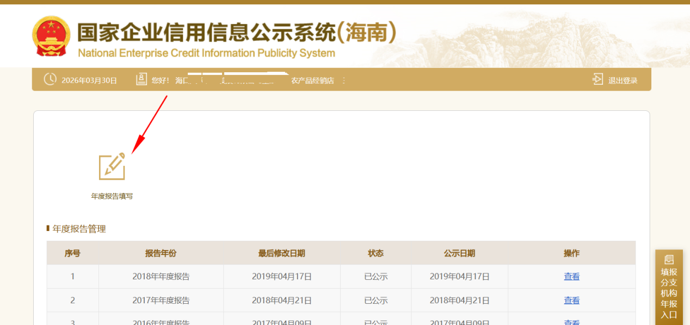Click the 年度报告填写 label text
Image resolution: width=690 pixels, height=325 pixels.
click(x=112, y=196)
